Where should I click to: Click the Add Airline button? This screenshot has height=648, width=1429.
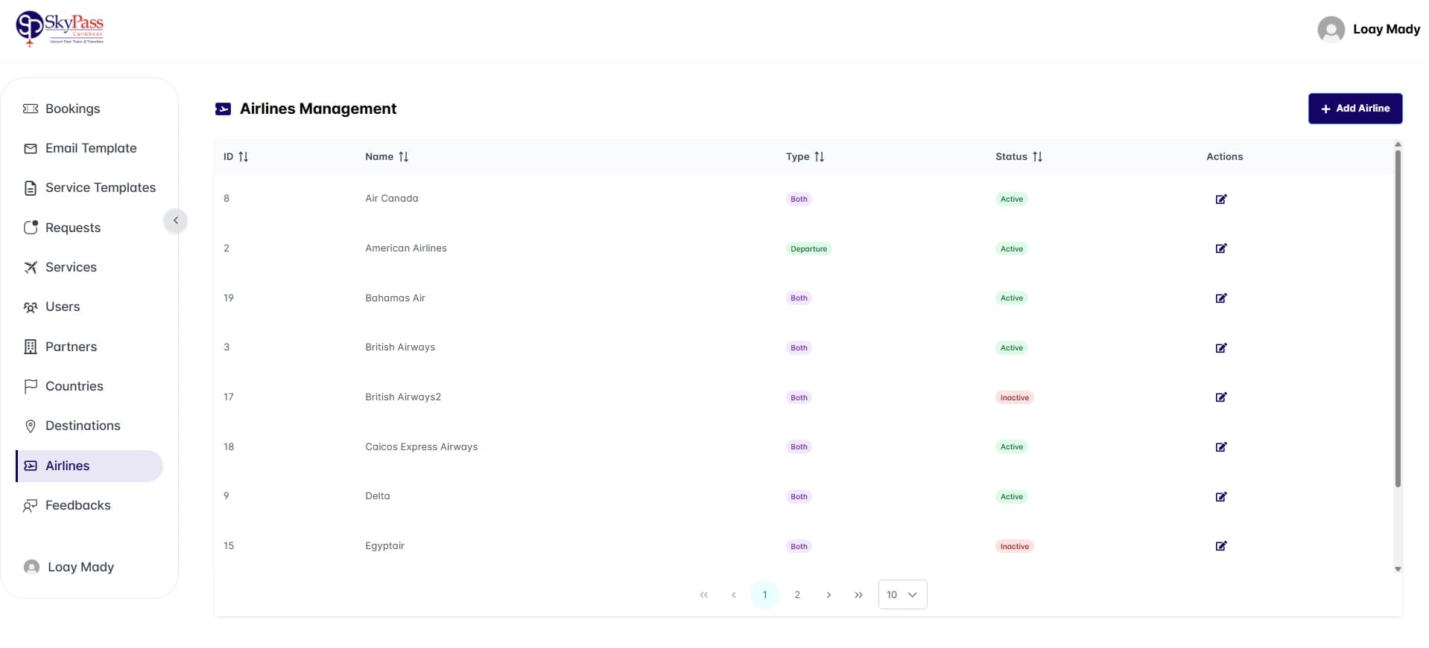pos(1354,109)
